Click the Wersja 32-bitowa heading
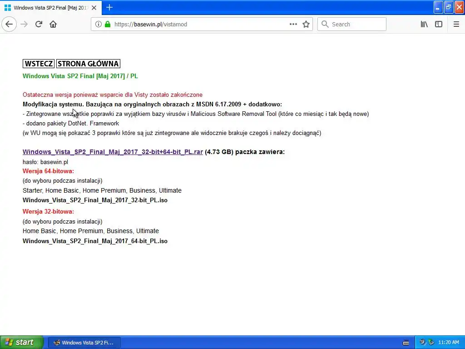Image resolution: width=465 pixels, height=349 pixels. click(x=48, y=212)
